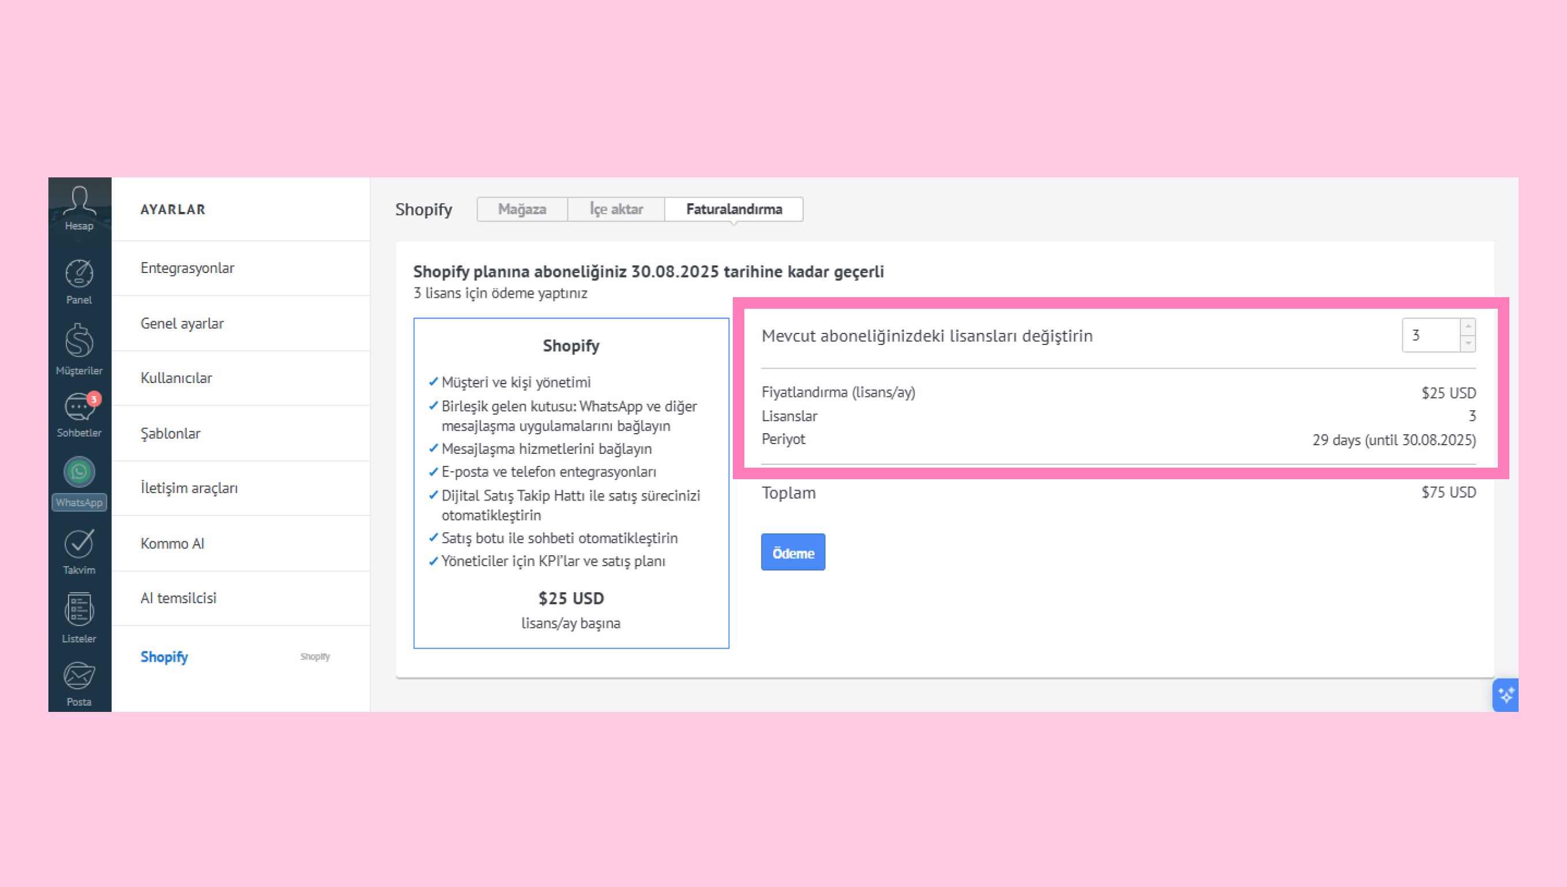Click the Shopify page title
1567x887 pixels.
pos(423,210)
